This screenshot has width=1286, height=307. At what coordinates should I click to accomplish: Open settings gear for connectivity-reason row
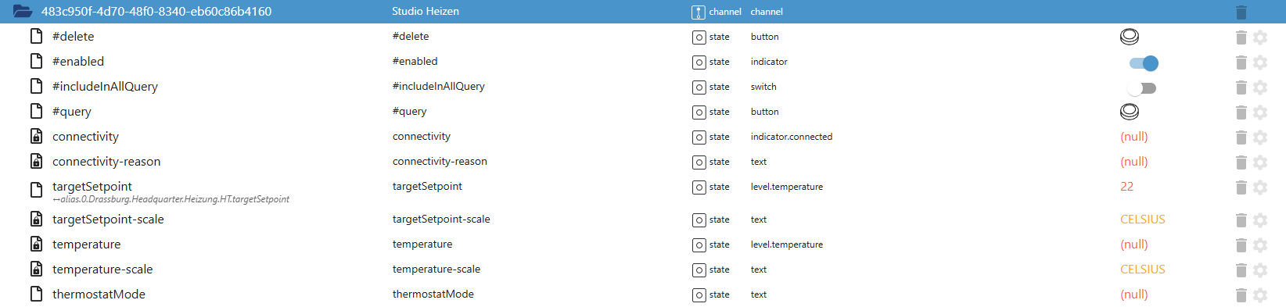[x=1260, y=162]
